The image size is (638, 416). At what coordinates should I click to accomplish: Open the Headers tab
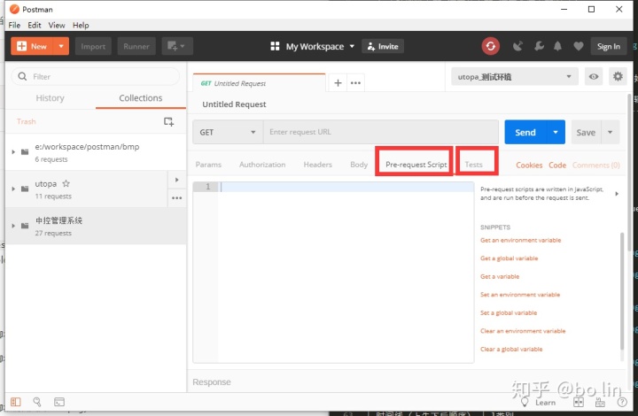pyautogui.click(x=317, y=165)
